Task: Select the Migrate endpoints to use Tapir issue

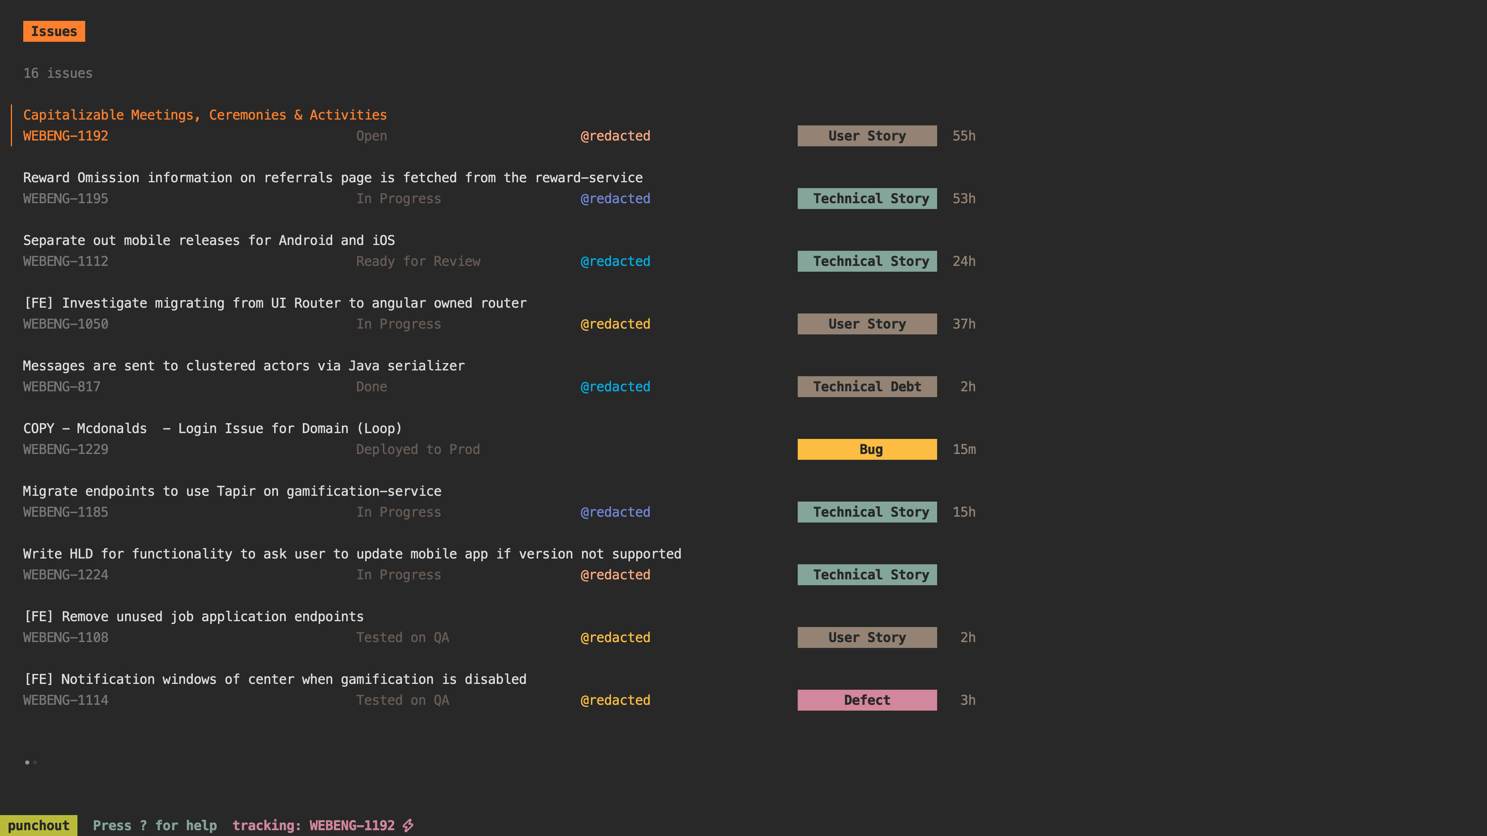Action: tap(232, 491)
